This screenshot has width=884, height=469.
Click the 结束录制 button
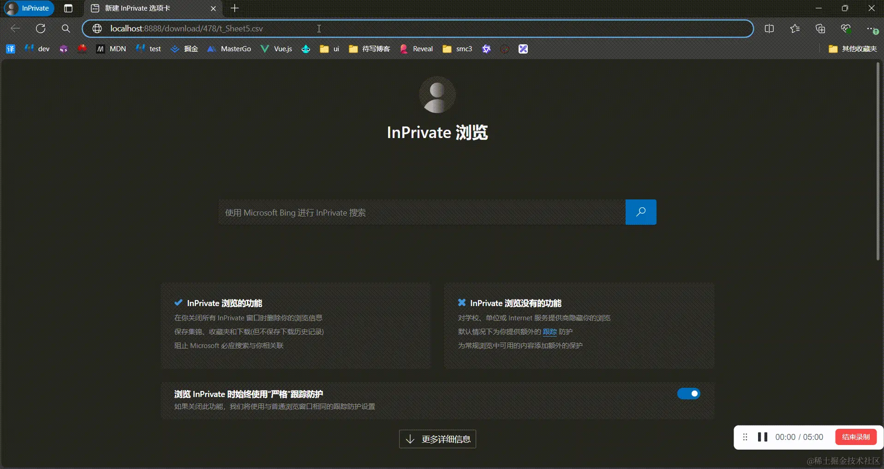point(856,437)
